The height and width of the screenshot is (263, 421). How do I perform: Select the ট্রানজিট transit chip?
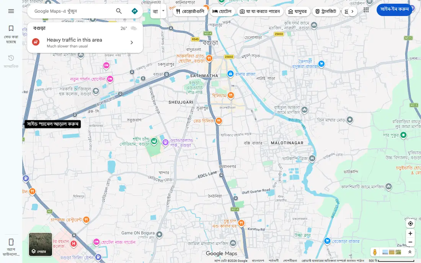tap(326, 11)
